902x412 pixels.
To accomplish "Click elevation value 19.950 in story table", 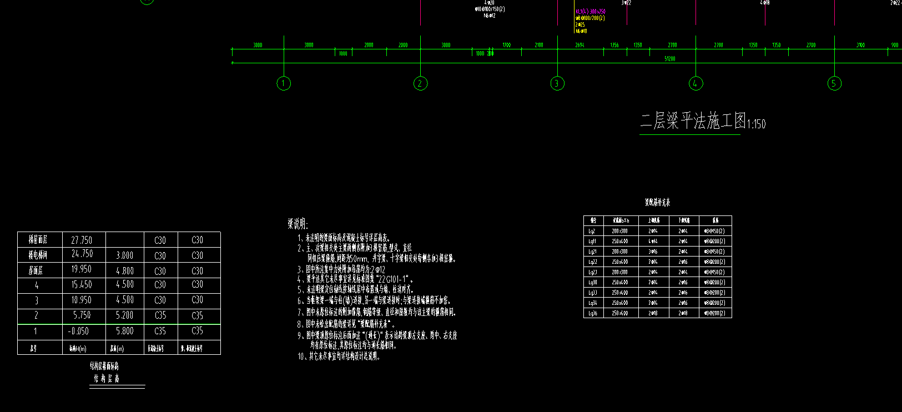I will [82, 269].
